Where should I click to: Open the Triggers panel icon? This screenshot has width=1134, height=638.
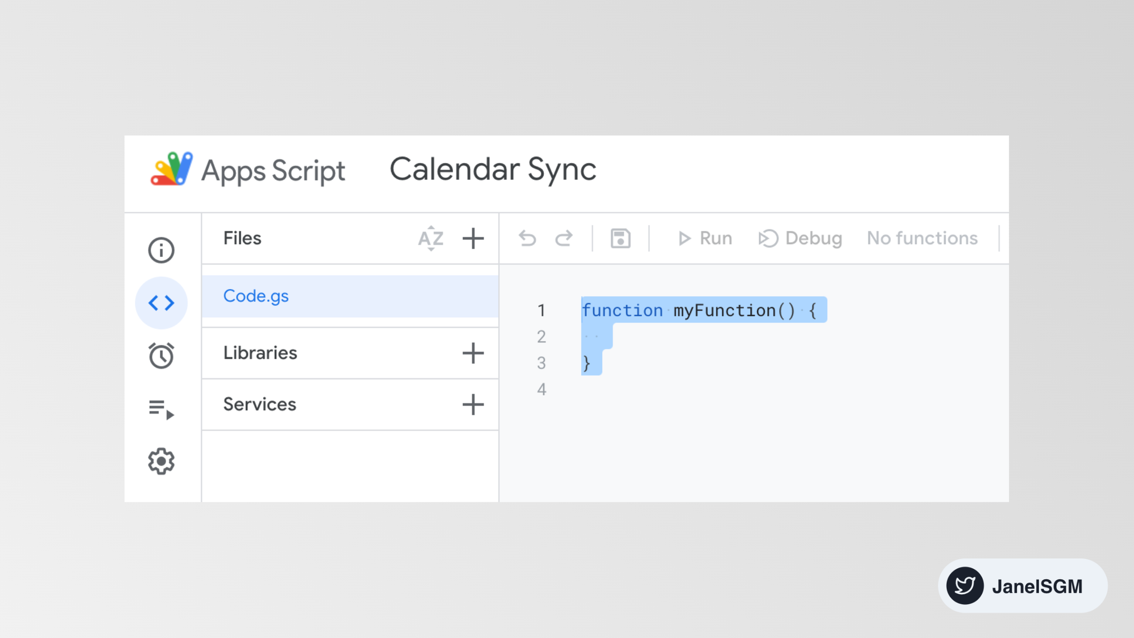click(160, 355)
